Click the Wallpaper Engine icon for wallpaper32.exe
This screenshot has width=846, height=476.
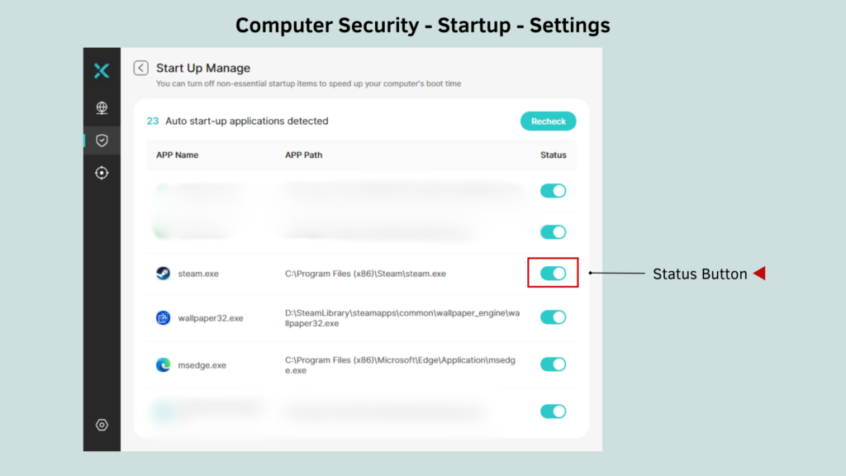162,317
